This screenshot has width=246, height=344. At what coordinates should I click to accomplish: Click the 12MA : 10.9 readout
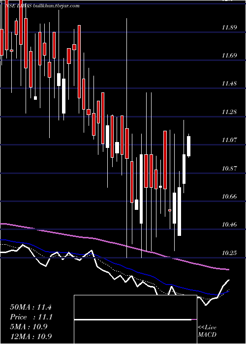tap(31, 336)
